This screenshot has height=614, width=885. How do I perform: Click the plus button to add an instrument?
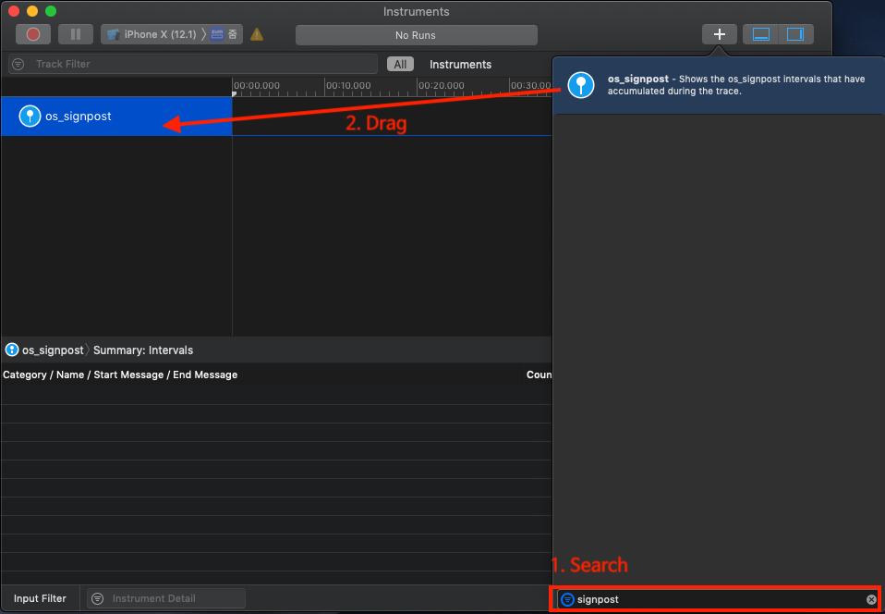pos(720,34)
